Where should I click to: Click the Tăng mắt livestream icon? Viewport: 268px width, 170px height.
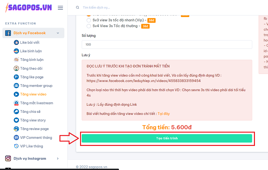click(x=16, y=103)
